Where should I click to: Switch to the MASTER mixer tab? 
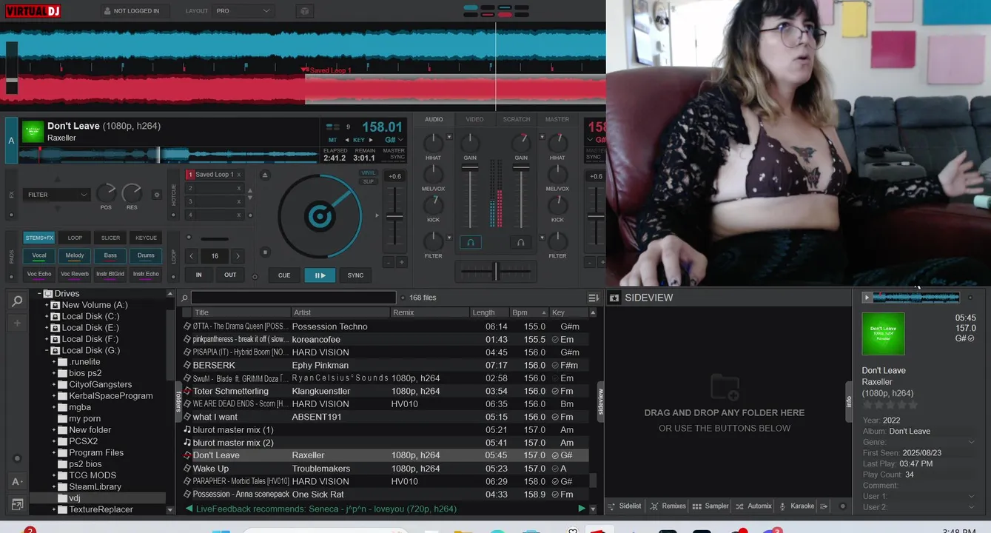coord(557,119)
